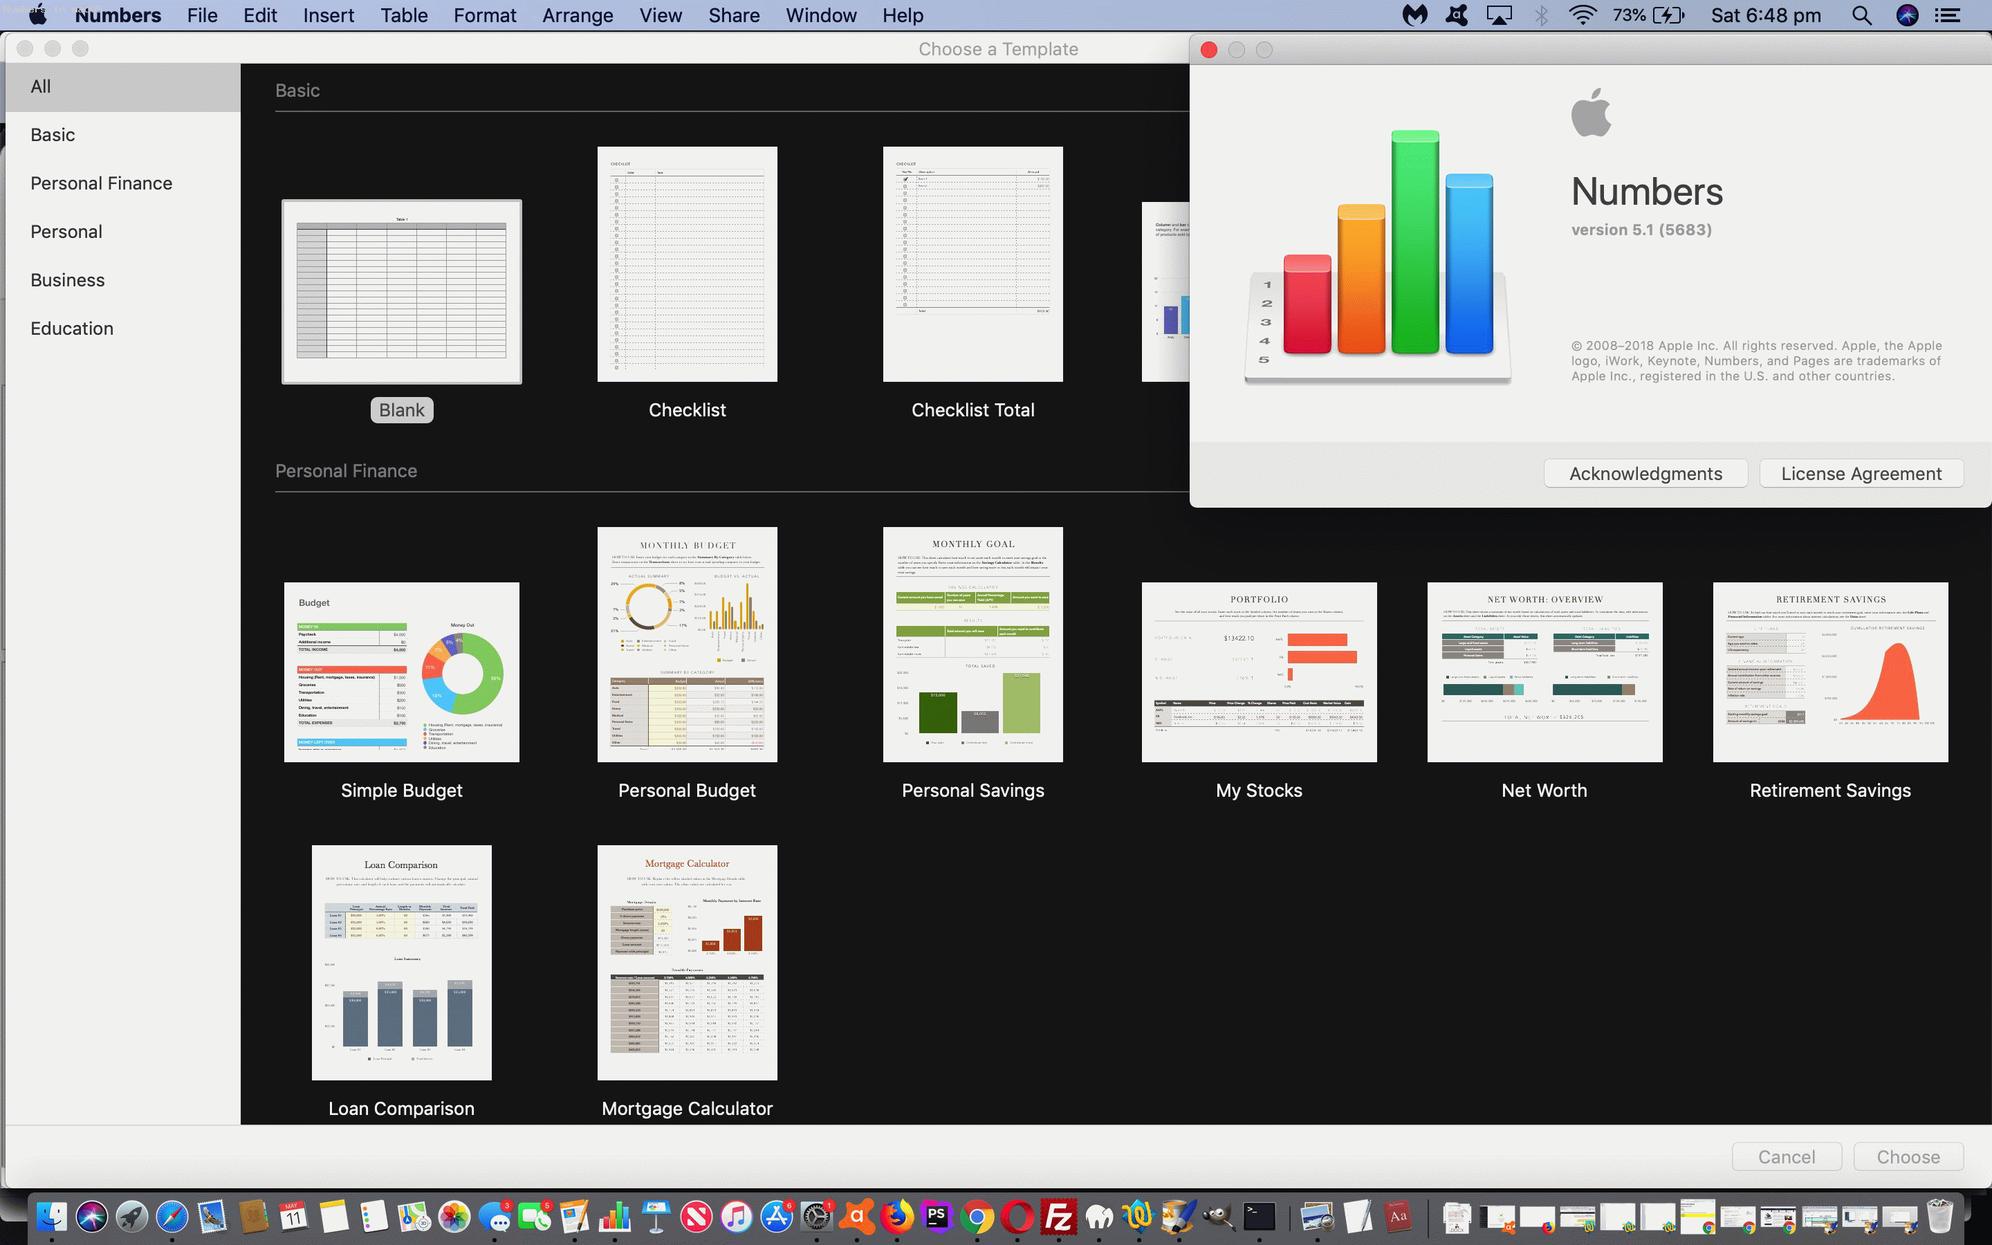Open Pages from the Dock
Image resolution: width=1992 pixels, height=1245 pixels.
point(575,1217)
